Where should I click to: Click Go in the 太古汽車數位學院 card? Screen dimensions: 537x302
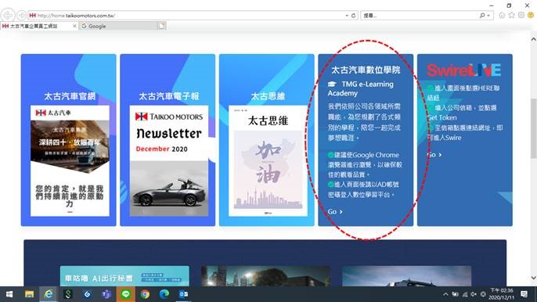335,211
